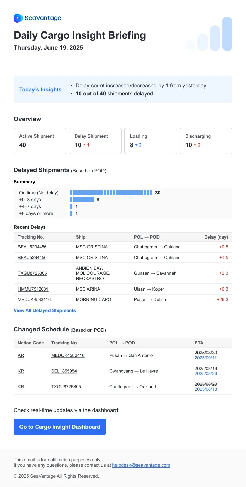
Task: Open MEDUK4583416 in the Pusan → Dublin row
Action: click(x=34, y=300)
